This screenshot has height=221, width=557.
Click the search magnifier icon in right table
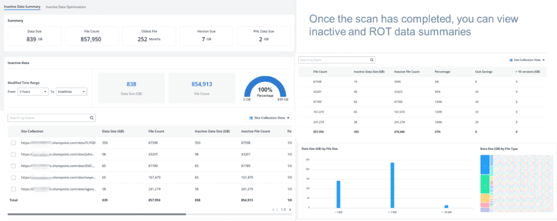click(x=372, y=60)
